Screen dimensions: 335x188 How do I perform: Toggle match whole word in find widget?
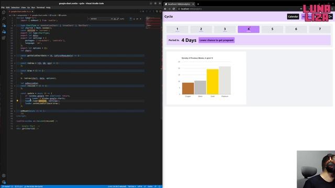(x=115, y=19)
